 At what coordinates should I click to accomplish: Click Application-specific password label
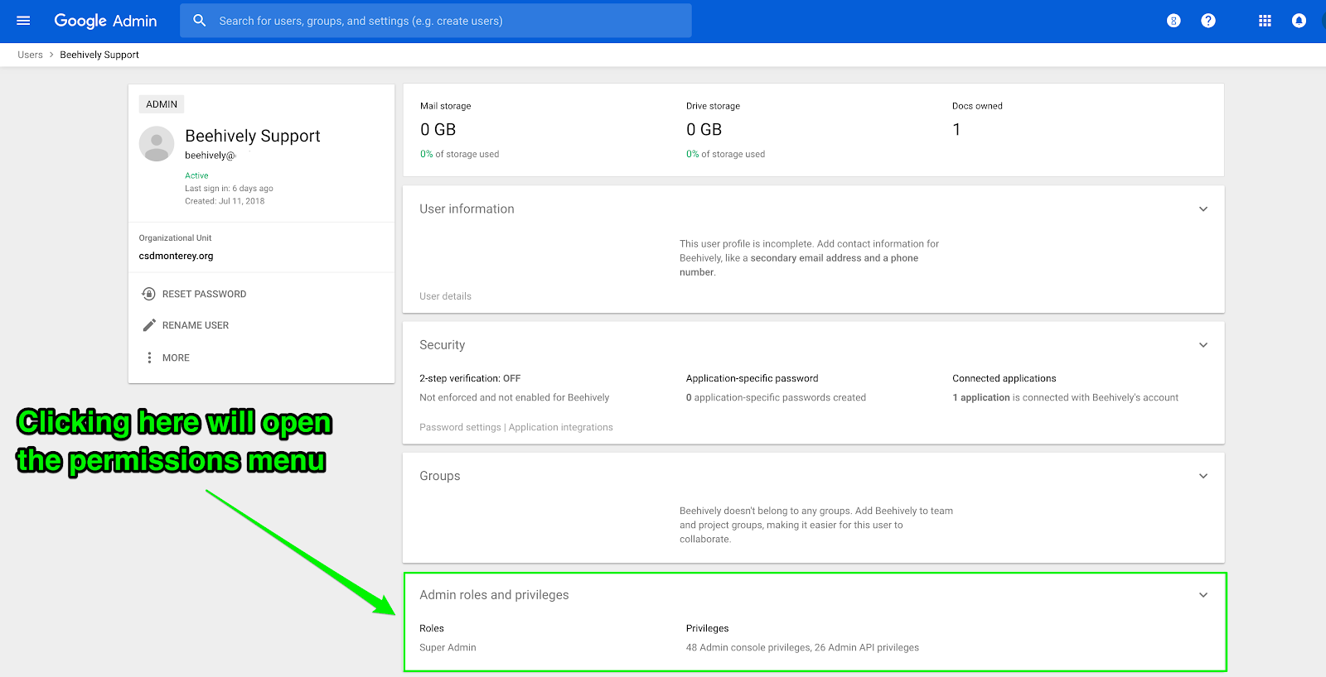pos(752,378)
